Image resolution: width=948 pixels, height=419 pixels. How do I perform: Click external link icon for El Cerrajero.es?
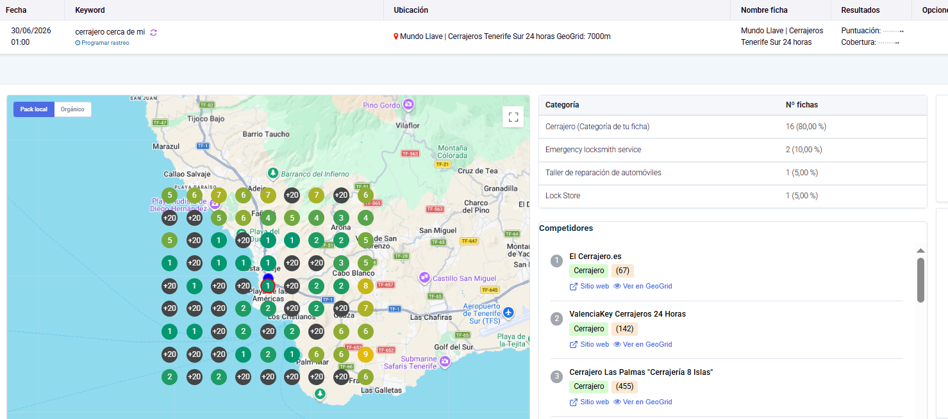(x=574, y=287)
